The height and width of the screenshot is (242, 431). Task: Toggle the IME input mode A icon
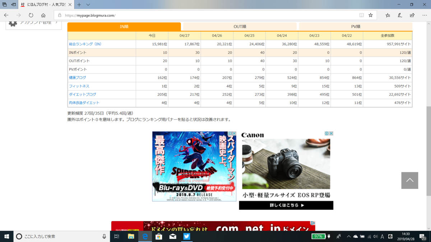click(x=382, y=236)
